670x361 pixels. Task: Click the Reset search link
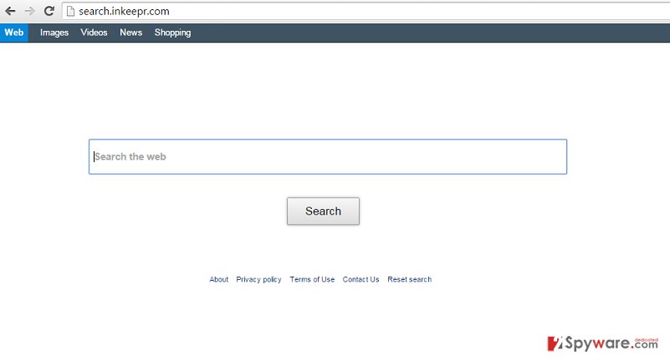409,279
